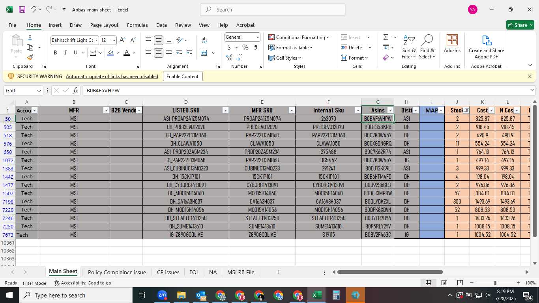
Task: Toggle Center horizontal alignment
Action: (158, 53)
